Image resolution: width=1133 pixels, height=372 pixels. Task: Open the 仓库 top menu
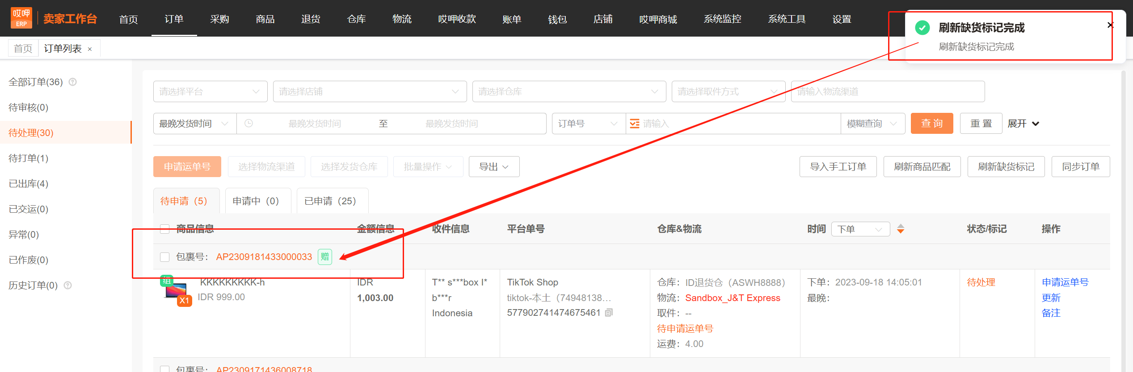[x=356, y=19]
